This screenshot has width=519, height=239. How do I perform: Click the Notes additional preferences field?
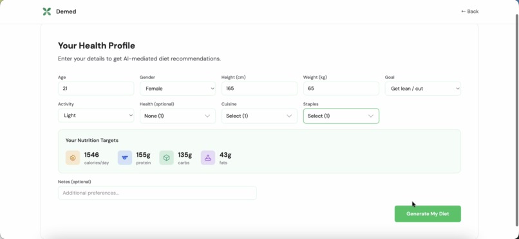point(157,193)
